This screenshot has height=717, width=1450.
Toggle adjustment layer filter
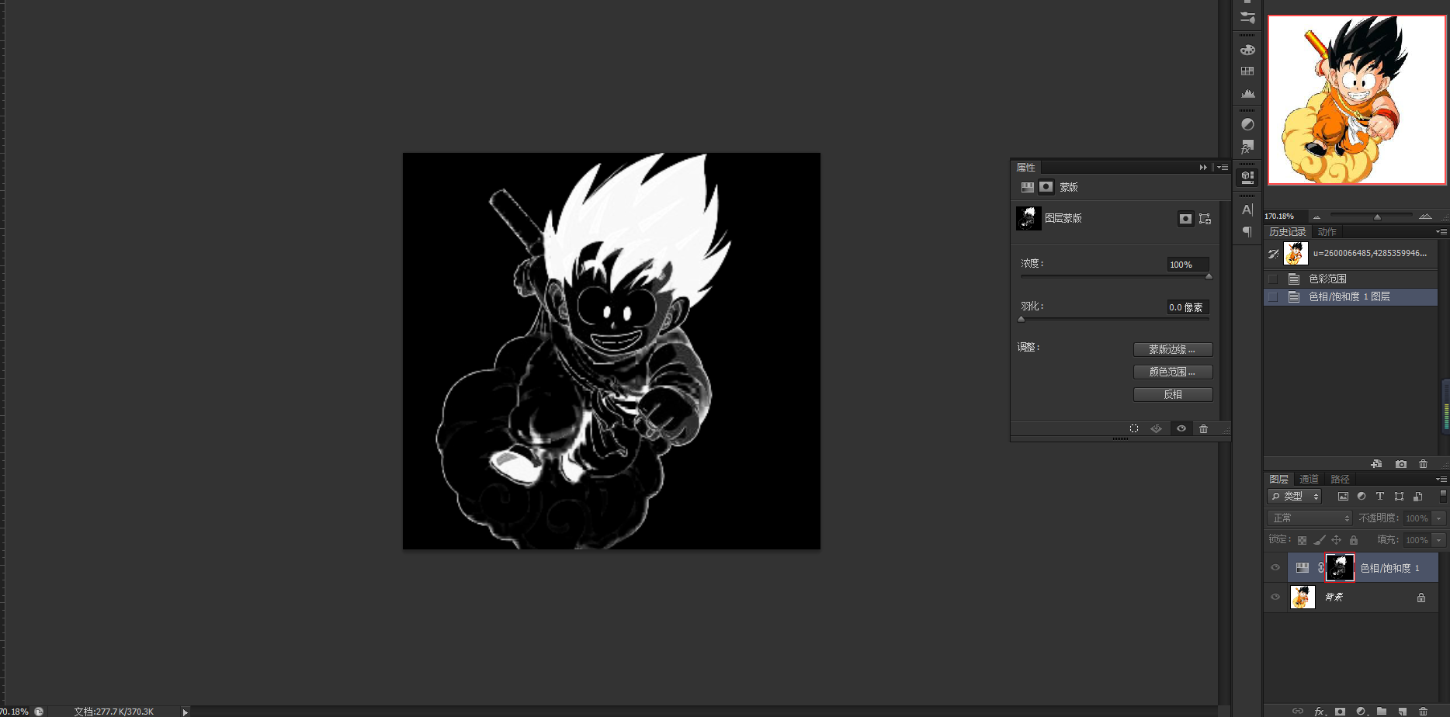coord(1362,497)
